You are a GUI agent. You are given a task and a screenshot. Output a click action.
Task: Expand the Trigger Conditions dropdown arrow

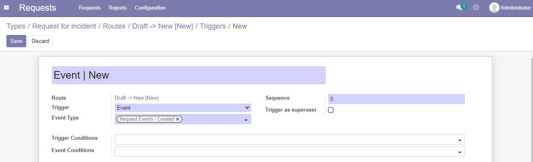coord(460,140)
